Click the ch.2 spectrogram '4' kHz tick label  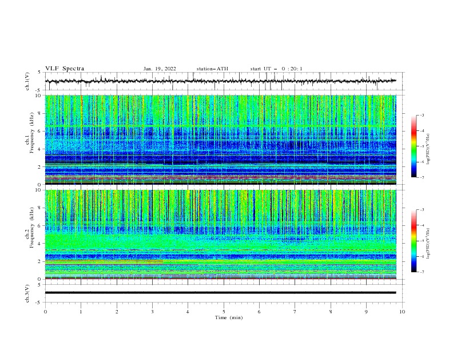coord(39,244)
